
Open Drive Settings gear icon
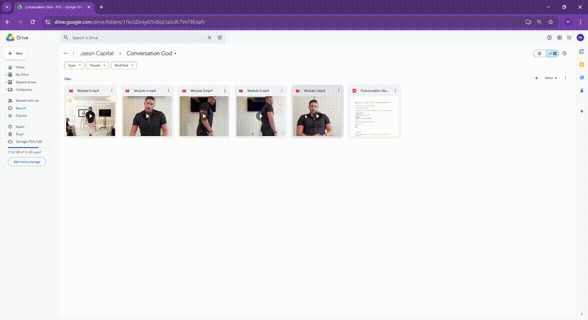coord(559,37)
